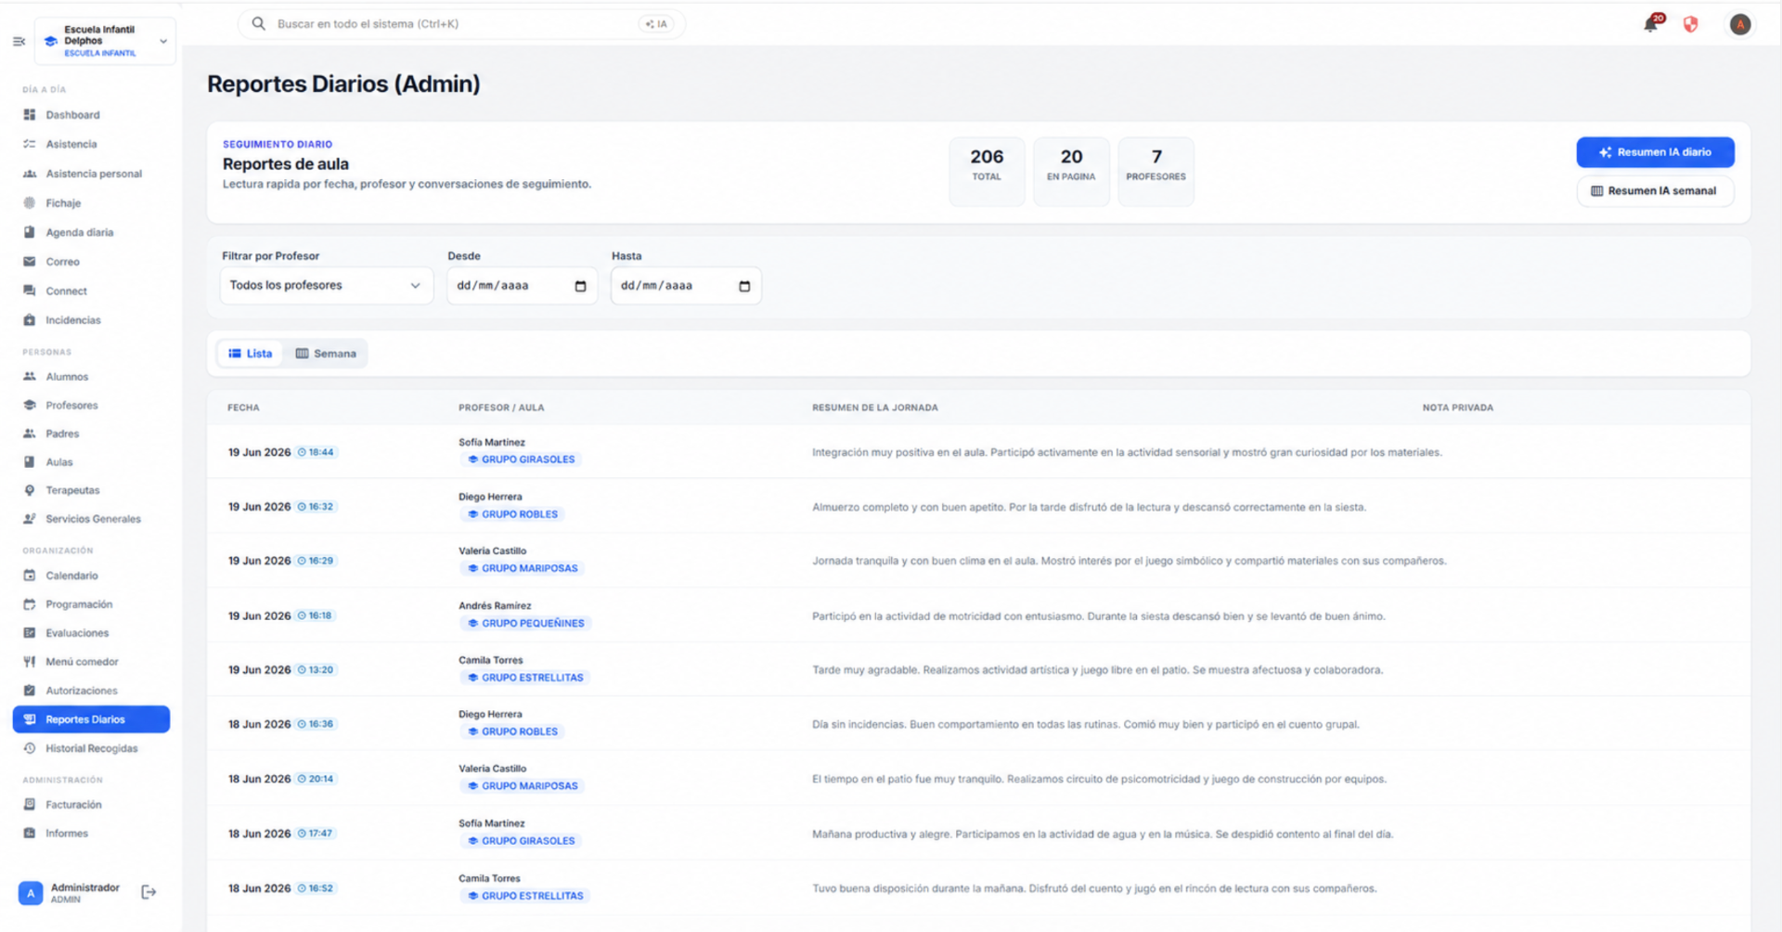Open Alumnos list

pyautogui.click(x=91, y=377)
